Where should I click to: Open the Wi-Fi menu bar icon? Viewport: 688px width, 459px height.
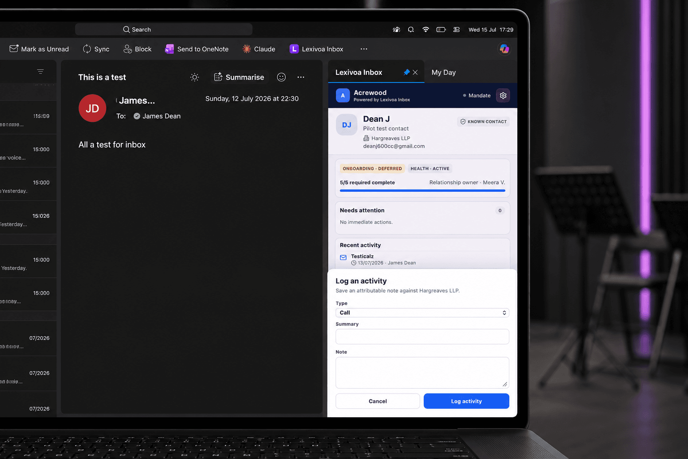[x=426, y=30]
